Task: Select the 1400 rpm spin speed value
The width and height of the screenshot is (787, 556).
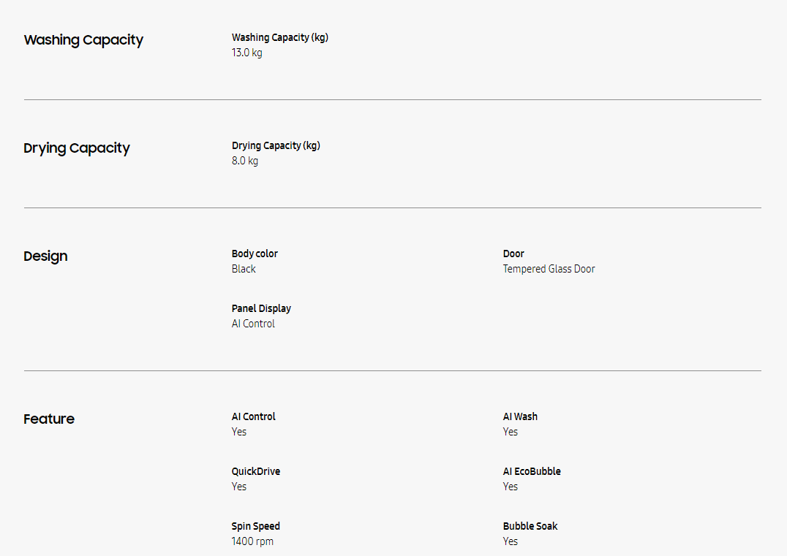Action: point(252,541)
